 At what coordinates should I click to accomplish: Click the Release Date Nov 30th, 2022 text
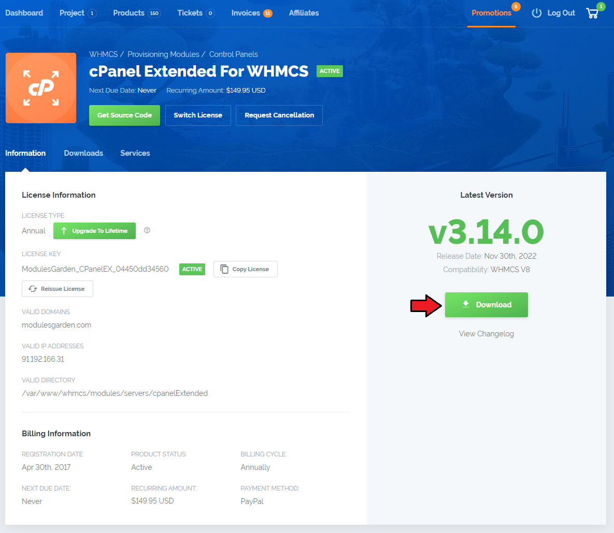487,256
